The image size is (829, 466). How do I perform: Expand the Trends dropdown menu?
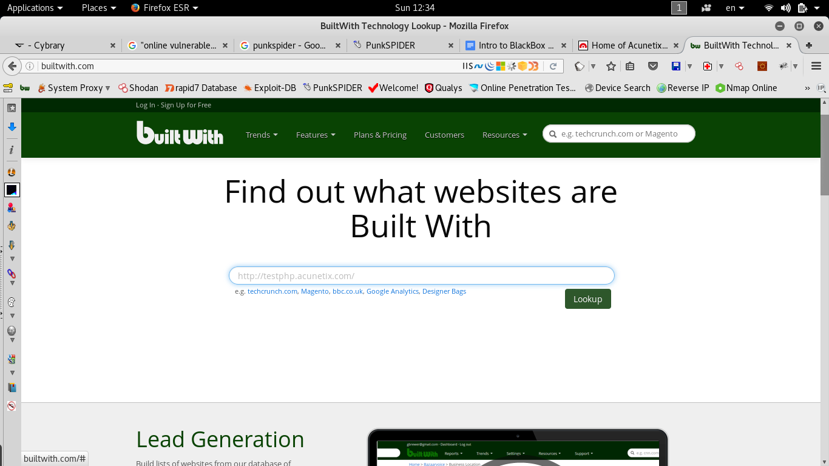(262, 135)
